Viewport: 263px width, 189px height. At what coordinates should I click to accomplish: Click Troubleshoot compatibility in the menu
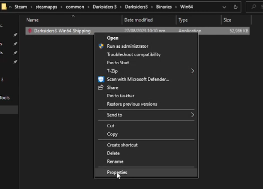146,55
